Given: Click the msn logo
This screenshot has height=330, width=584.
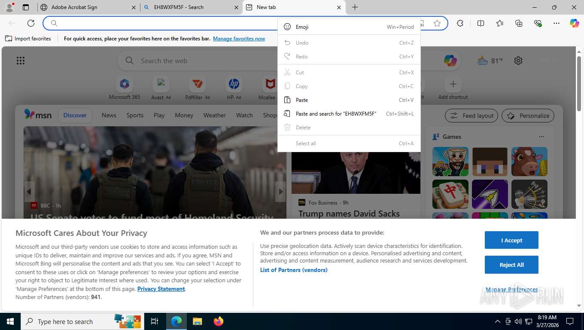Looking at the screenshot, I should (x=38, y=115).
